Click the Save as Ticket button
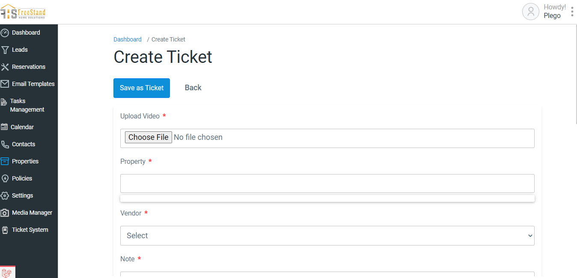Image resolution: width=577 pixels, height=278 pixels. [x=142, y=88]
